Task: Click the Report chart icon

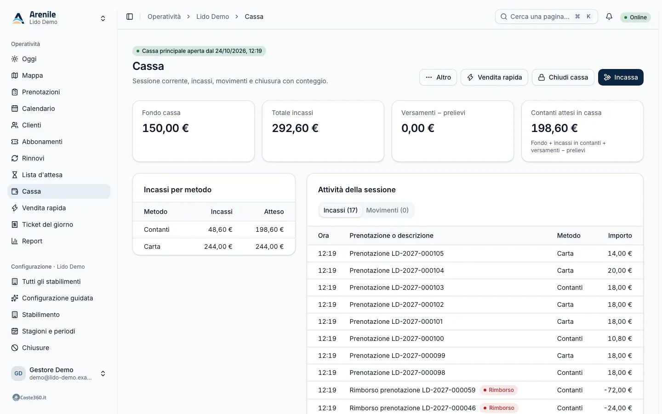Action: [15, 241]
